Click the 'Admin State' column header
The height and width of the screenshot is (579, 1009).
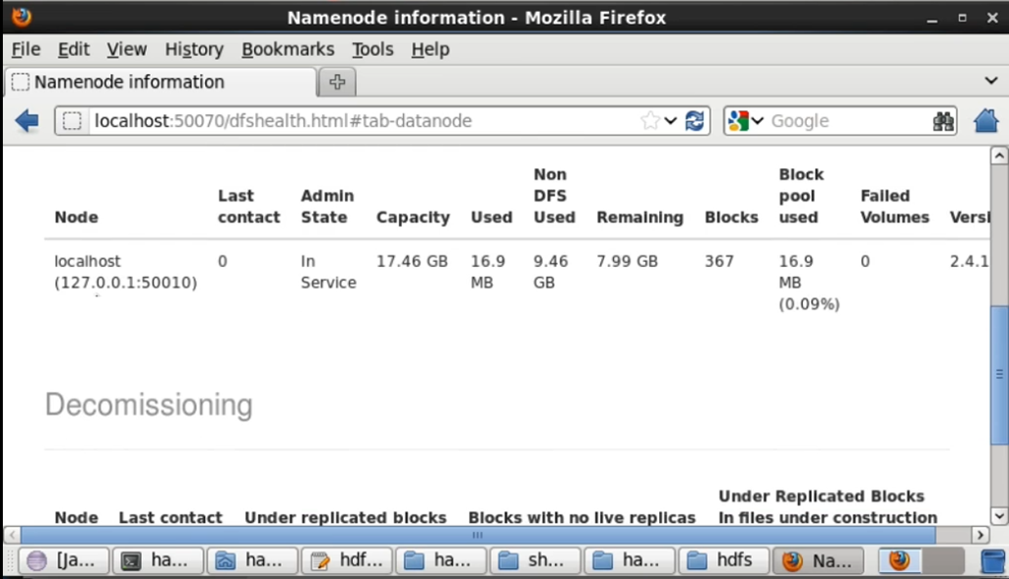327,207
